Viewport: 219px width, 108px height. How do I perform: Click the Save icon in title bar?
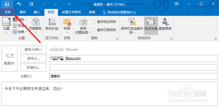point(7,4)
